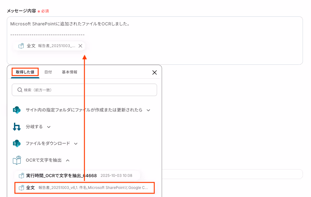The width and height of the screenshot is (311, 197).
Task: Expand the 分岐する chevron
Action: [x=49, y=127]
